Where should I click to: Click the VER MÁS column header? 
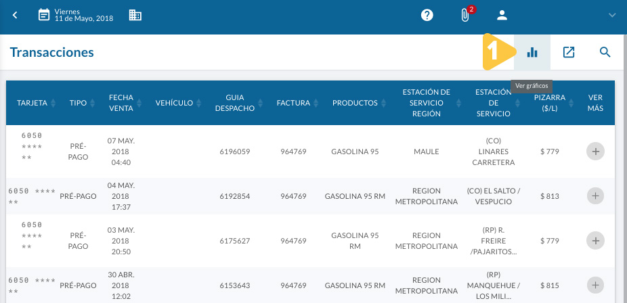point(595,103)
